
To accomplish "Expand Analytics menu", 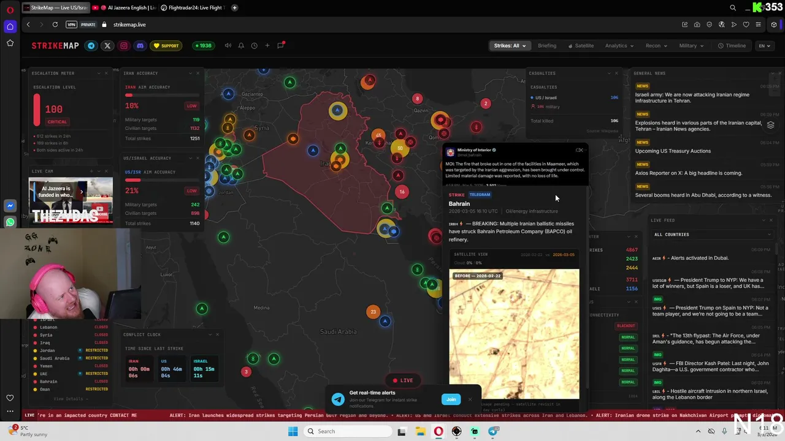I will [x=619, y=46].
